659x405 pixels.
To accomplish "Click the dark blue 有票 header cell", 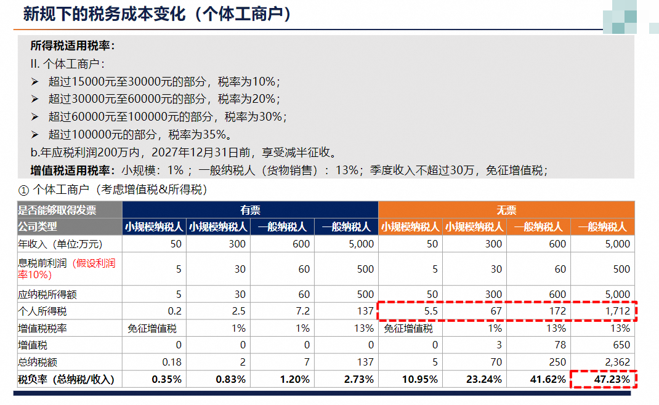I will (x=250, y=210).
